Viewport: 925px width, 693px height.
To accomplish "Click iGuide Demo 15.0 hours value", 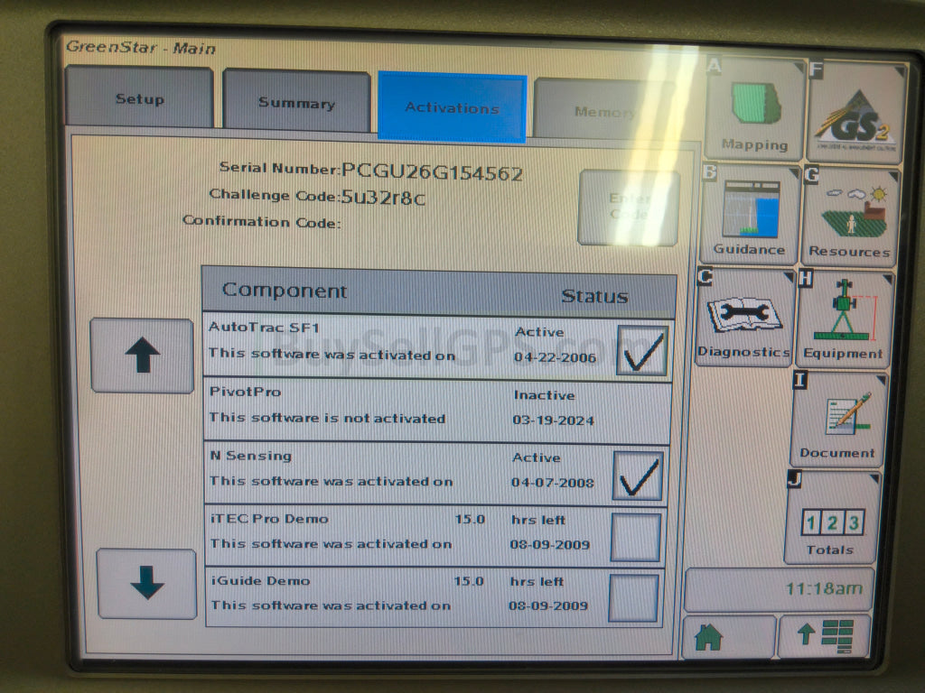I will [469, 581].
